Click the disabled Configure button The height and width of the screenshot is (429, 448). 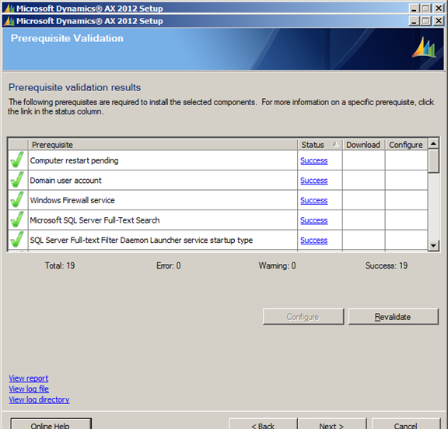point(303,317)
